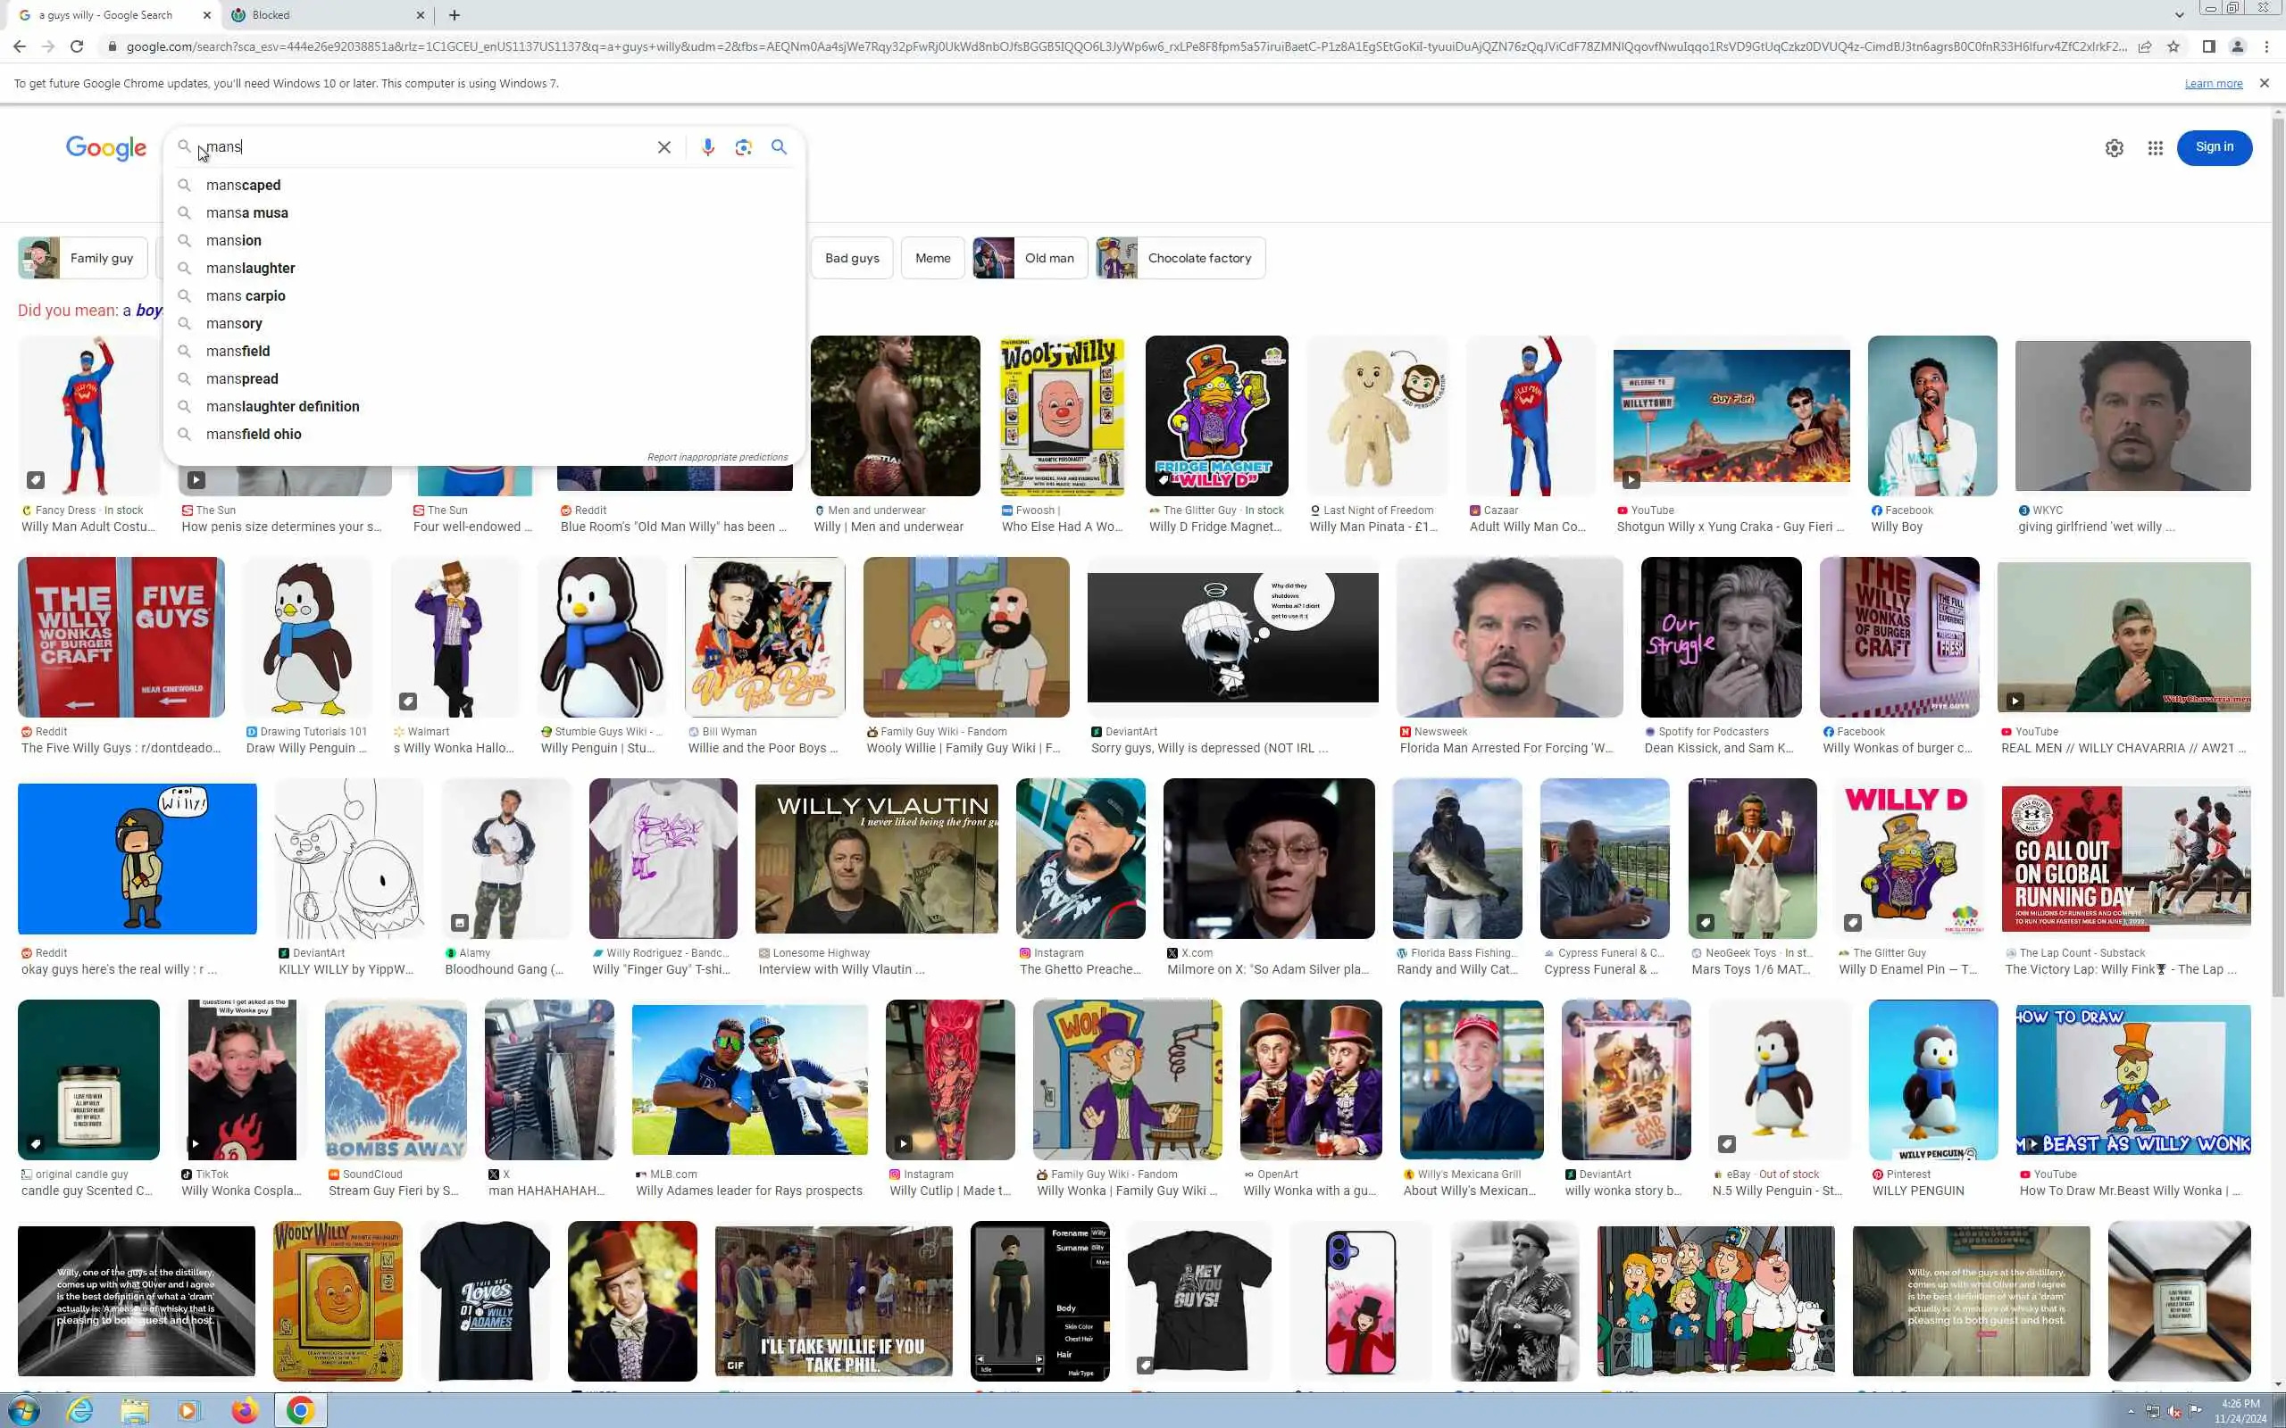Launch Firefox from the taskbar

point(245,1410)
